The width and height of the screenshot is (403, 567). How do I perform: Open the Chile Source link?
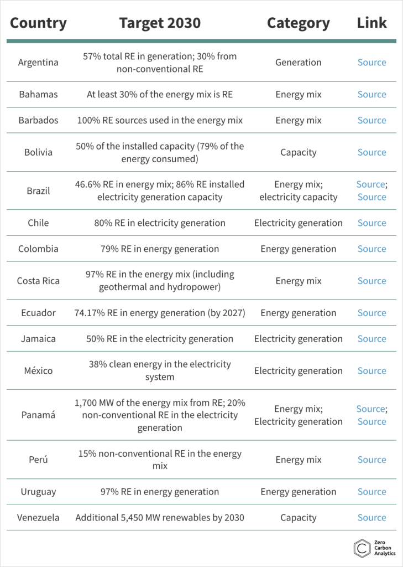click(371, 223)
